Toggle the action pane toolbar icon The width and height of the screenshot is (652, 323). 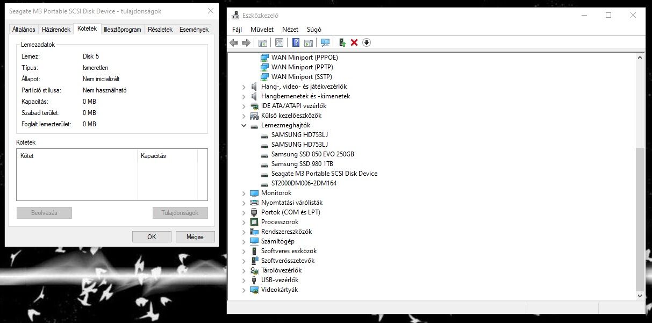pyautogui.click(x=309, y=42)
